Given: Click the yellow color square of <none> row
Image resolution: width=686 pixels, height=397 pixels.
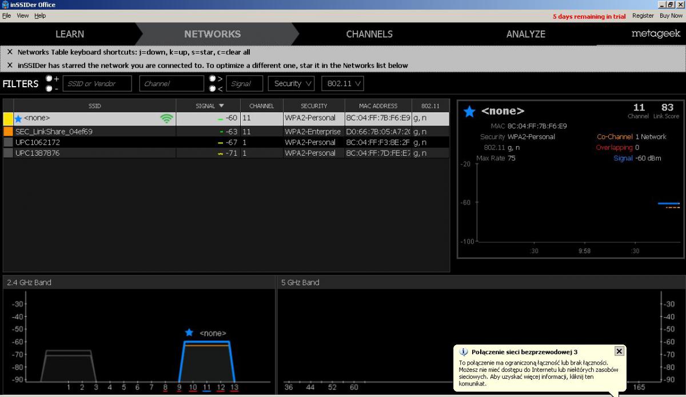Looking at the screenshot, I should coord(8,119).
